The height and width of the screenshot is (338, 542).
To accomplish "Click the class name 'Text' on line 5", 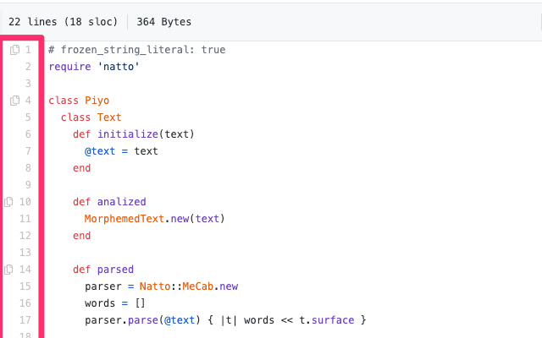I will tap(109, 117).
